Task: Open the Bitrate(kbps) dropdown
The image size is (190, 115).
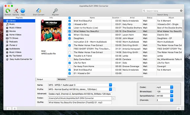Action: [172, 92]
